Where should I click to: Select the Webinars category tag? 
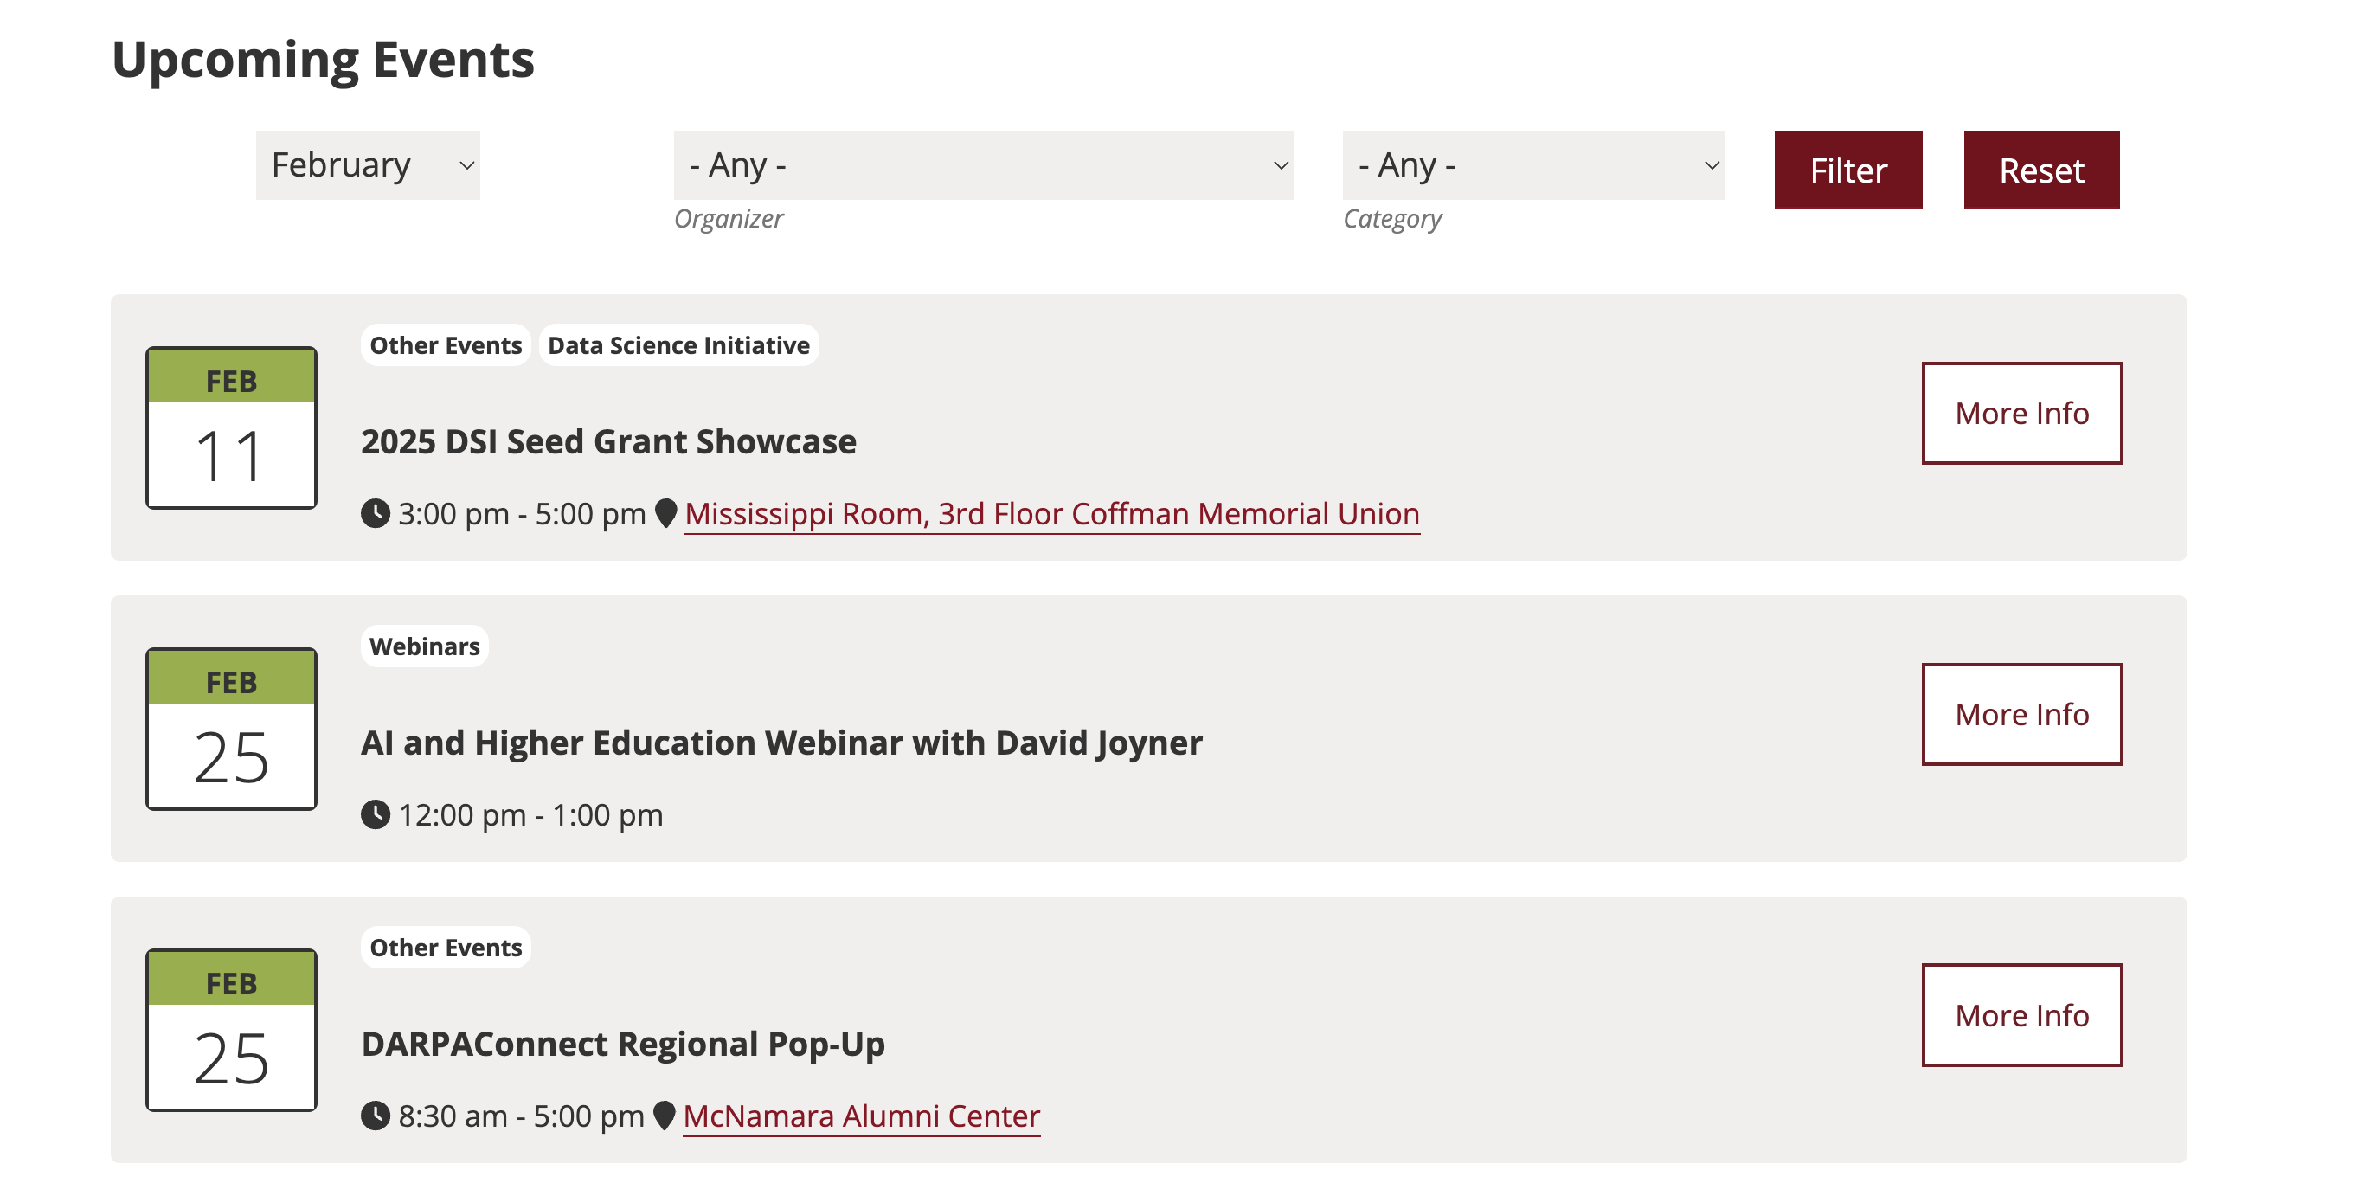coord(425,646)
